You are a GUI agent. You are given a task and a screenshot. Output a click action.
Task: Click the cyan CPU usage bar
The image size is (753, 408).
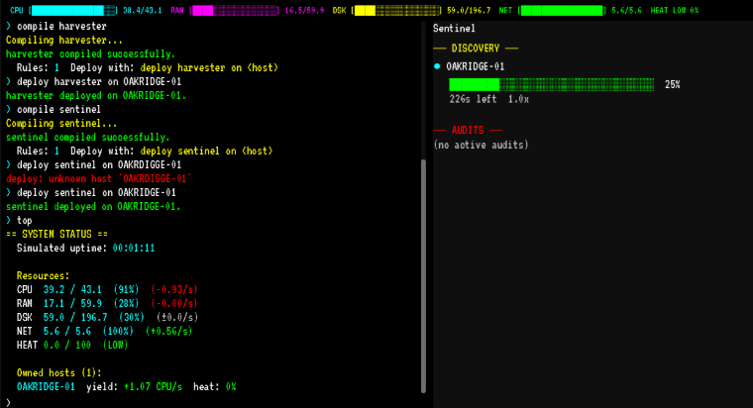[x=73, y=11]
